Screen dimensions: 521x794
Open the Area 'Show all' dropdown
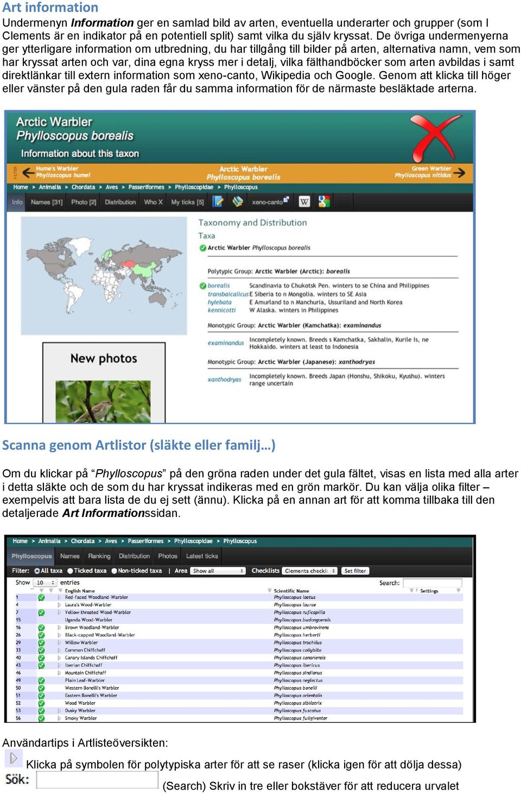218,571
